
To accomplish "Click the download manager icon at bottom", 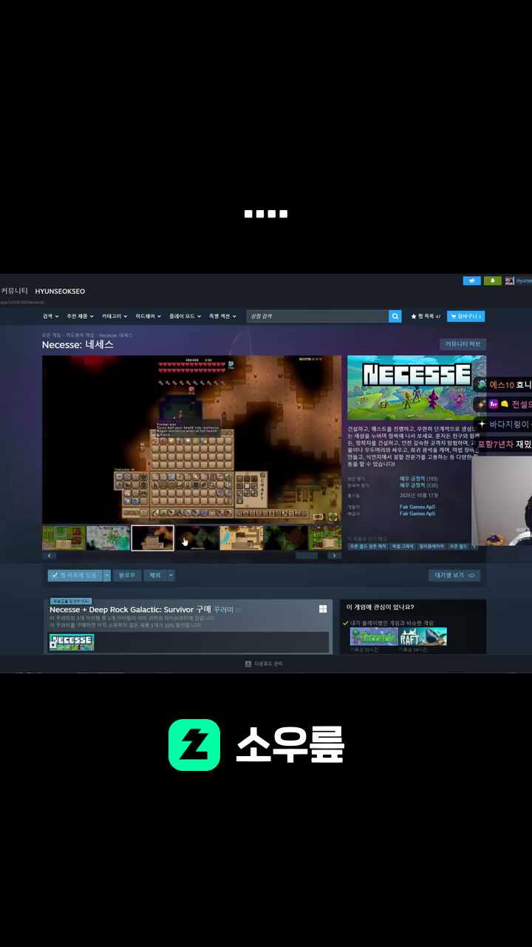I will [248, 664].
